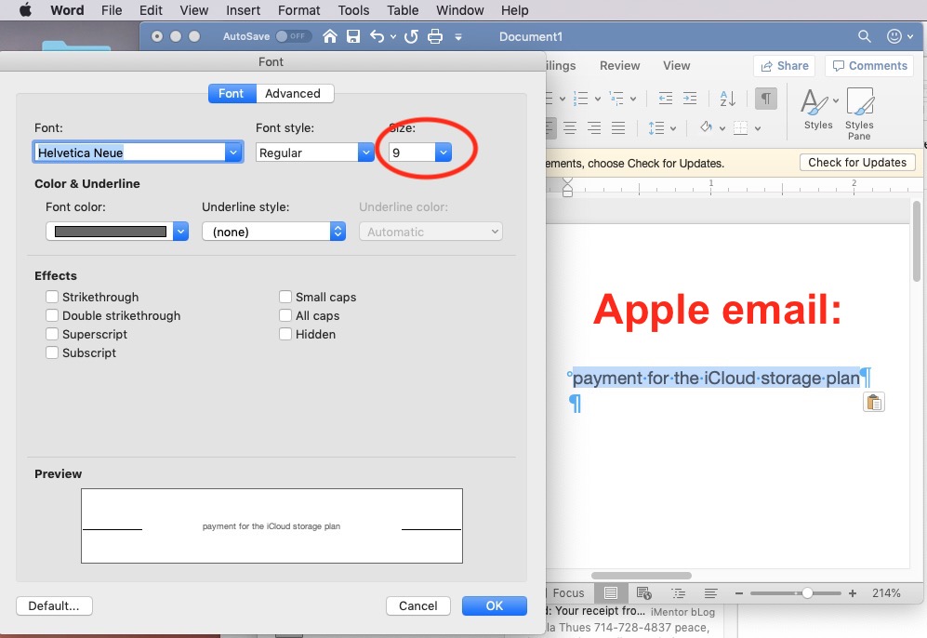This screenshot has width=927, height=638.
Task: Zoom in with the plus button
Action: coord(853,593)
